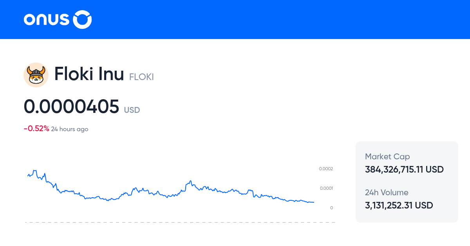This screenshot has width=470, height=246.
Task: Click the 384,326,715.11 USD value
Action: tap(404, 169)
